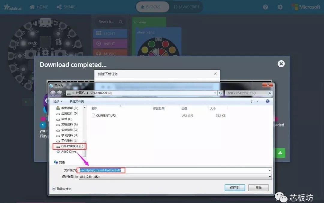Select CPLAYBOOT (J:) drive in tree

click(69, 146)
